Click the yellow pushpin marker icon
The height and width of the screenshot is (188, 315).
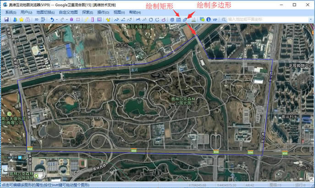point(108,19)
